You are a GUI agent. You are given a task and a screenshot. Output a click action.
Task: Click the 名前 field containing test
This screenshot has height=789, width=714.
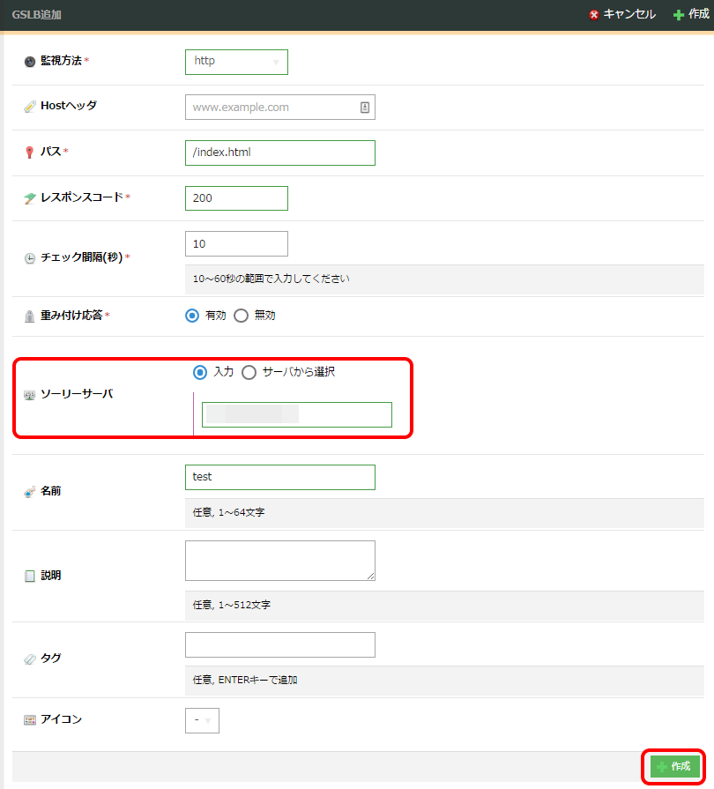[x=279, y=477]
